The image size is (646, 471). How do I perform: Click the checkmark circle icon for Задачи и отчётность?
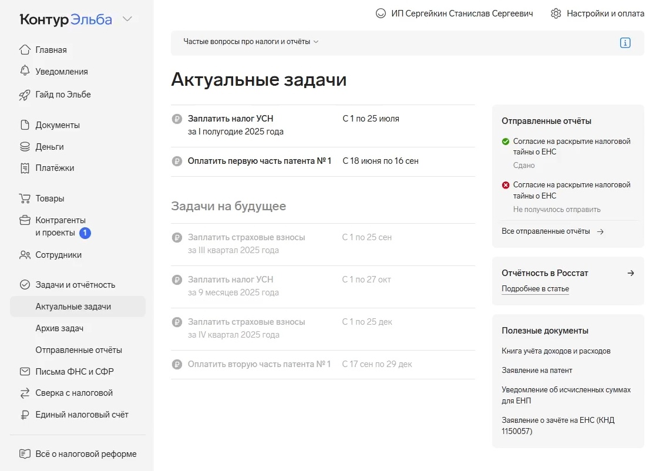25,285
